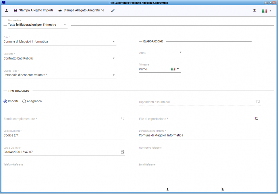The image size is (278, 194).
Task: Click the Italian flag language icon
Action: (265, 11)
